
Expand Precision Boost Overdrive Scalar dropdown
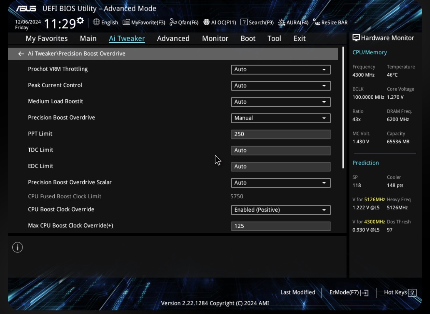tap(281, 183)
